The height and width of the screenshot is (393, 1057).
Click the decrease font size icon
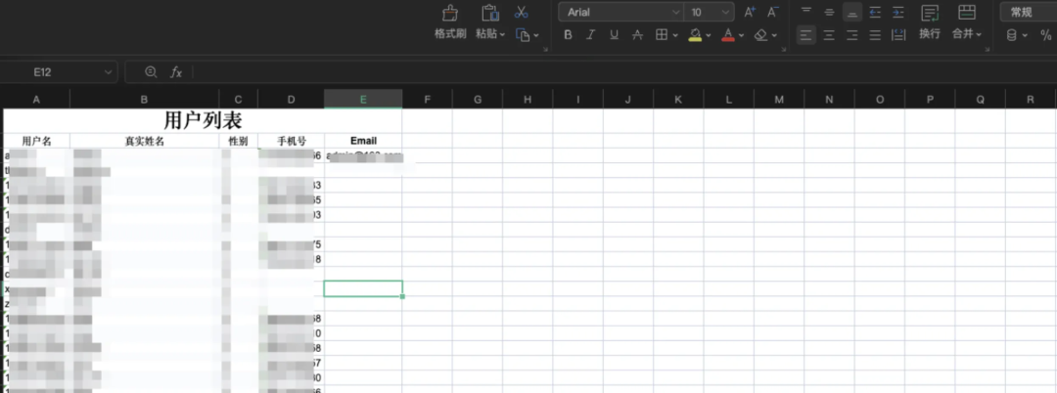[x=773, y=13]
